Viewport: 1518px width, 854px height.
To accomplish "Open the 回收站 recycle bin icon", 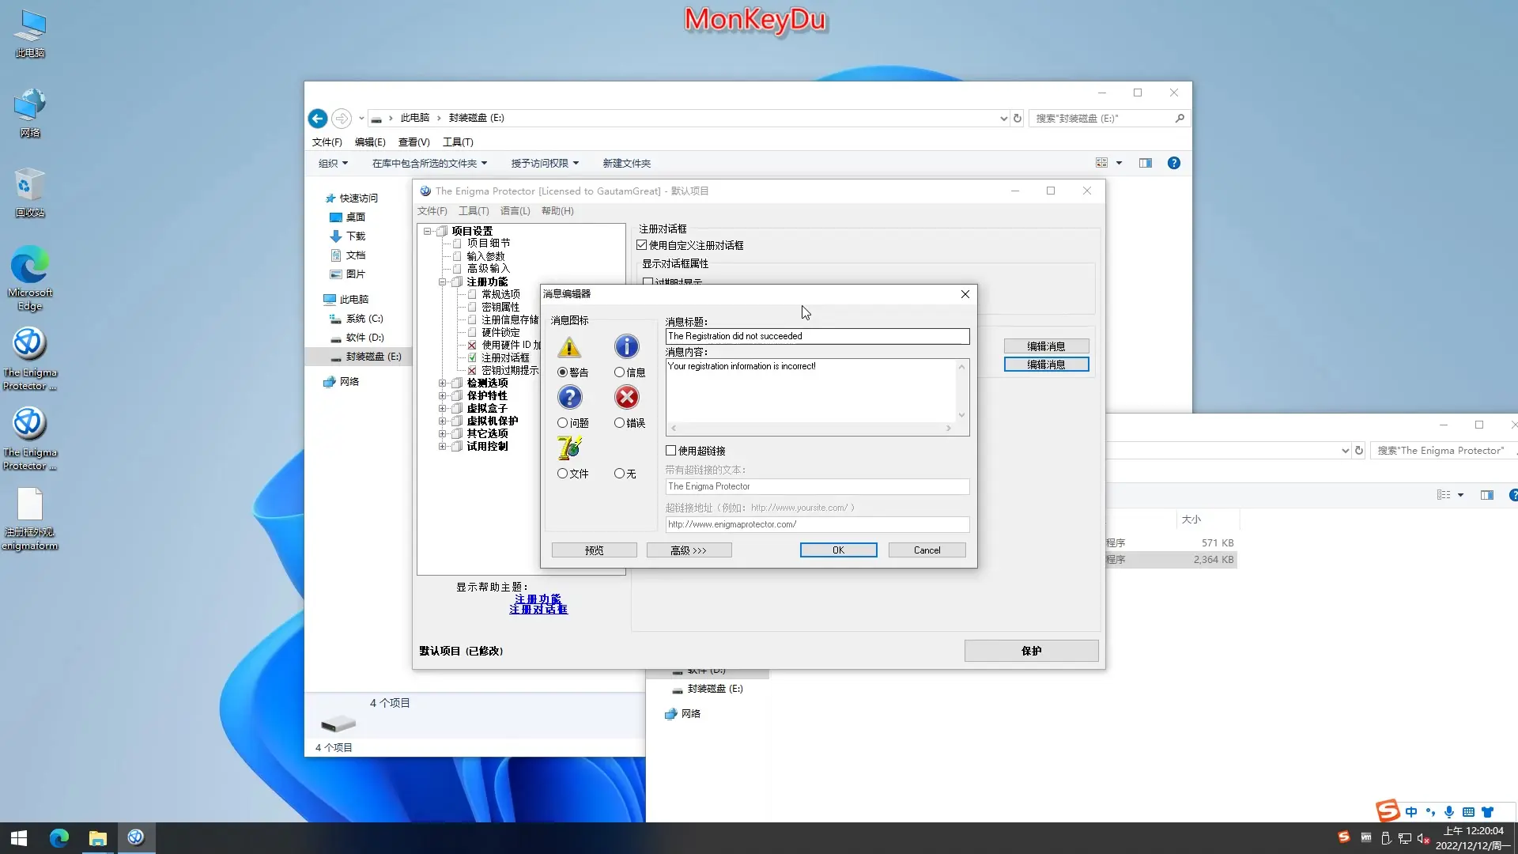I will click(x=30, y=192).
